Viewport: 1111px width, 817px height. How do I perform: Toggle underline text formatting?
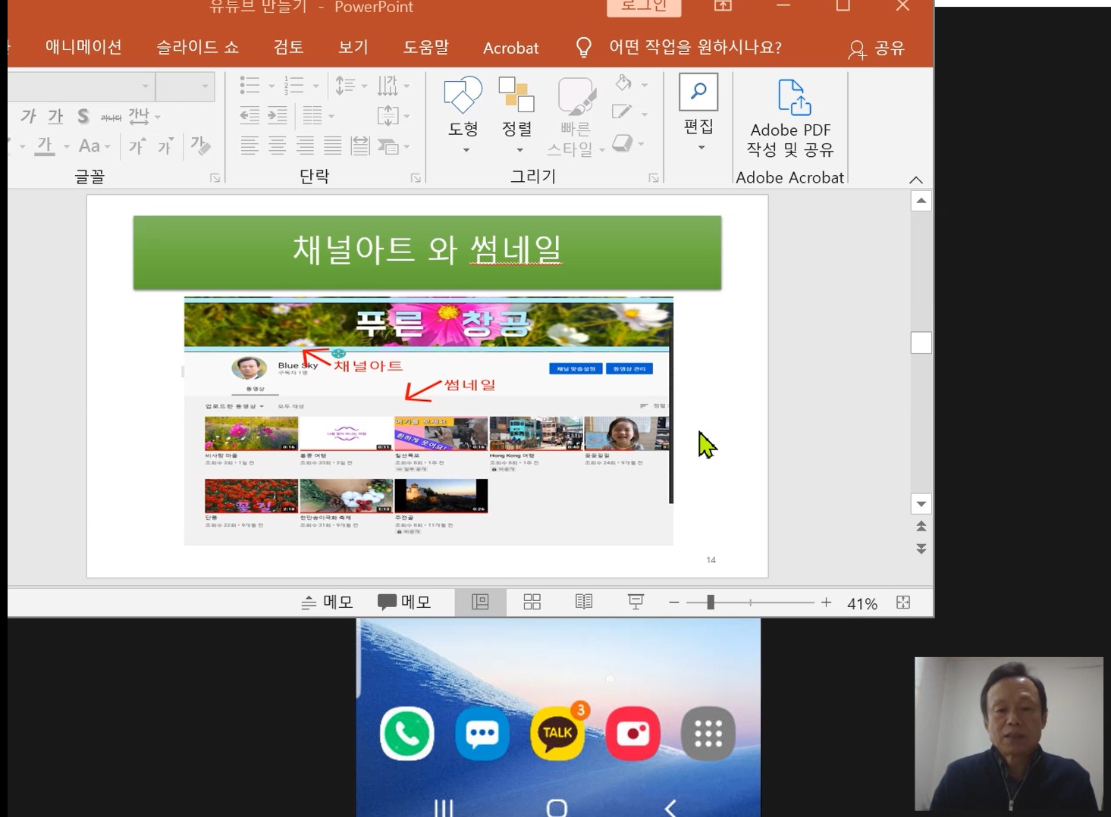click(55, 117)
